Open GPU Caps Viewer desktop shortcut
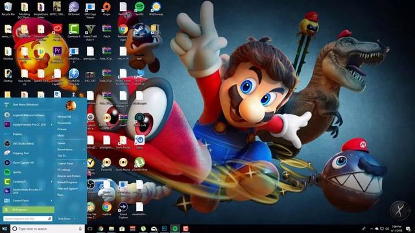Screen dimensions: 415x233 [90, 10]
